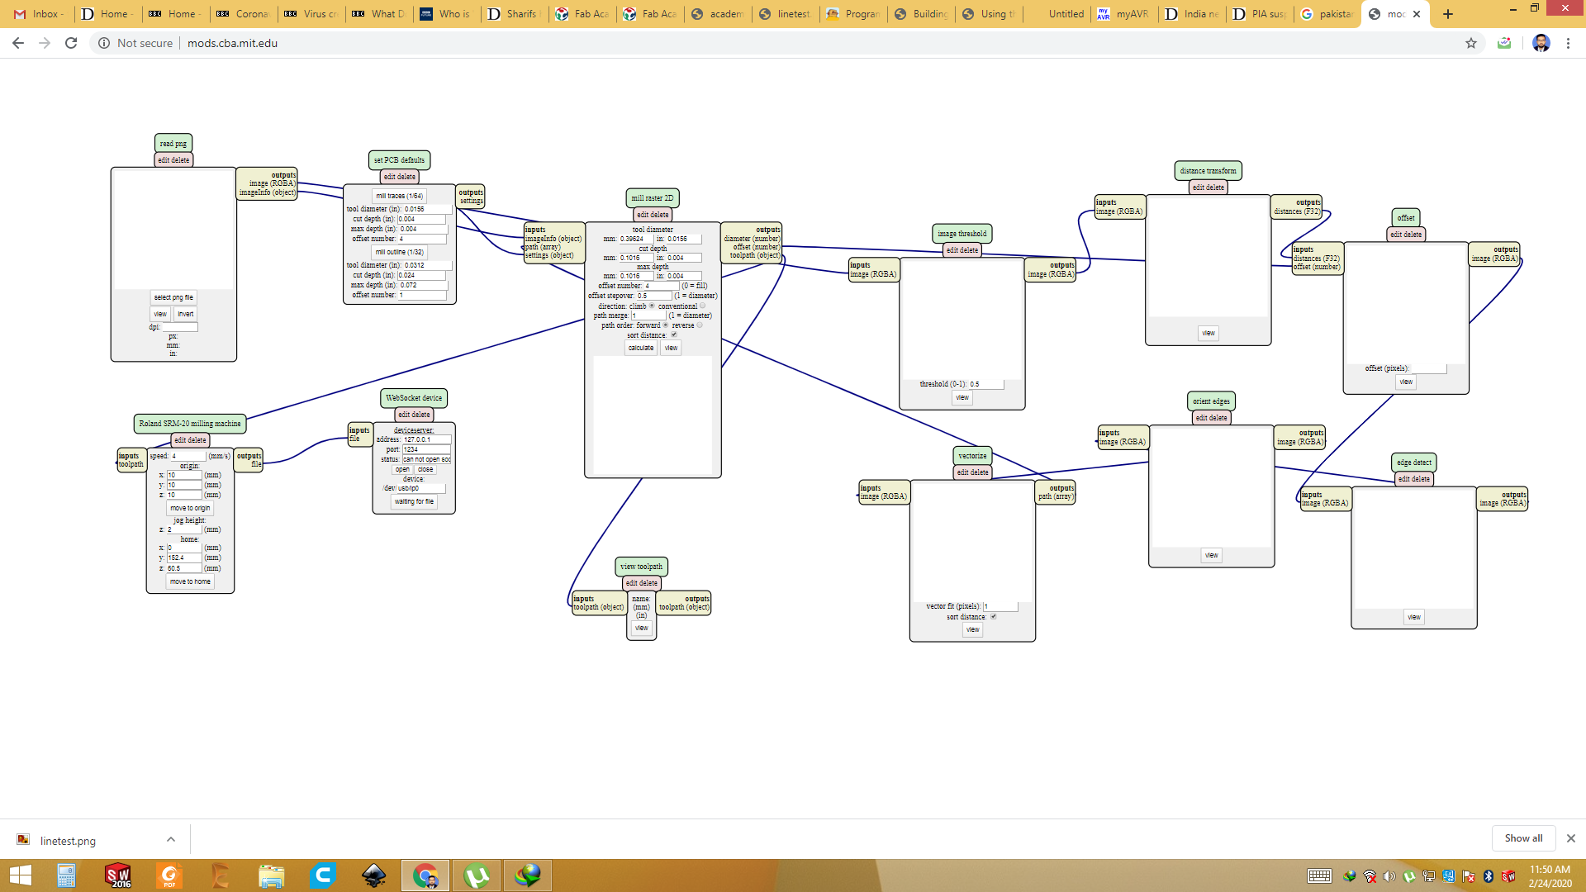Image resolution: width=1586 pixels, height=892 pixels.
Task: Click open in WebSocket device
Action: (402, 469)
